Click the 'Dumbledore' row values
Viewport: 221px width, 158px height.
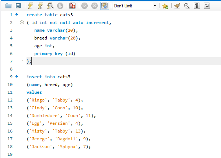click(61, 116)
